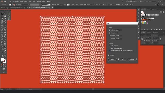Switch the Swatches panel to list view
Viewport: 165px width, 93px height.
(161, 12)
